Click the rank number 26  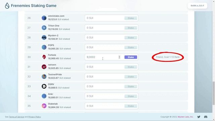pyautogui.click(x=29, y=18)
